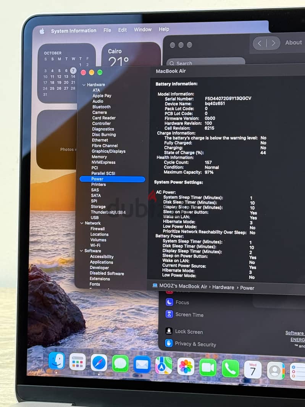Click the Search field in System Settings
This screenshot has width=305, height=407.
click(x=206, y=62)
